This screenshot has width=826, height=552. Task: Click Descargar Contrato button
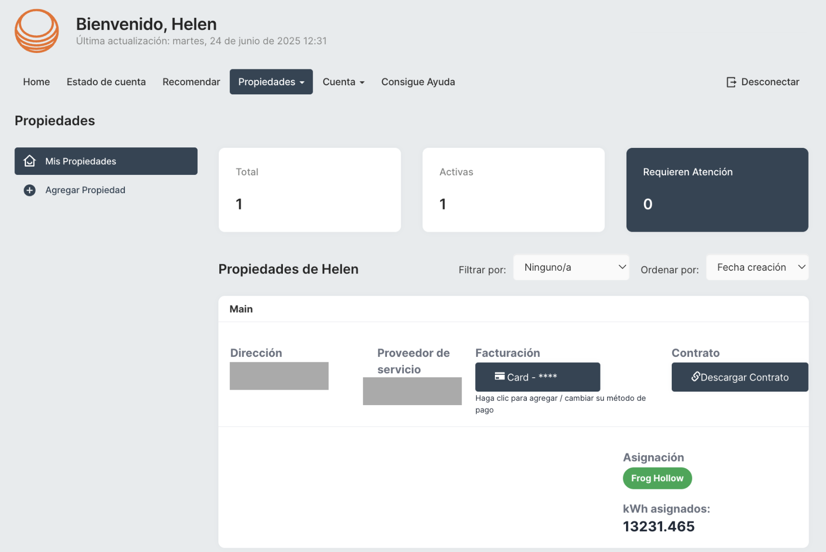(740, 377)
